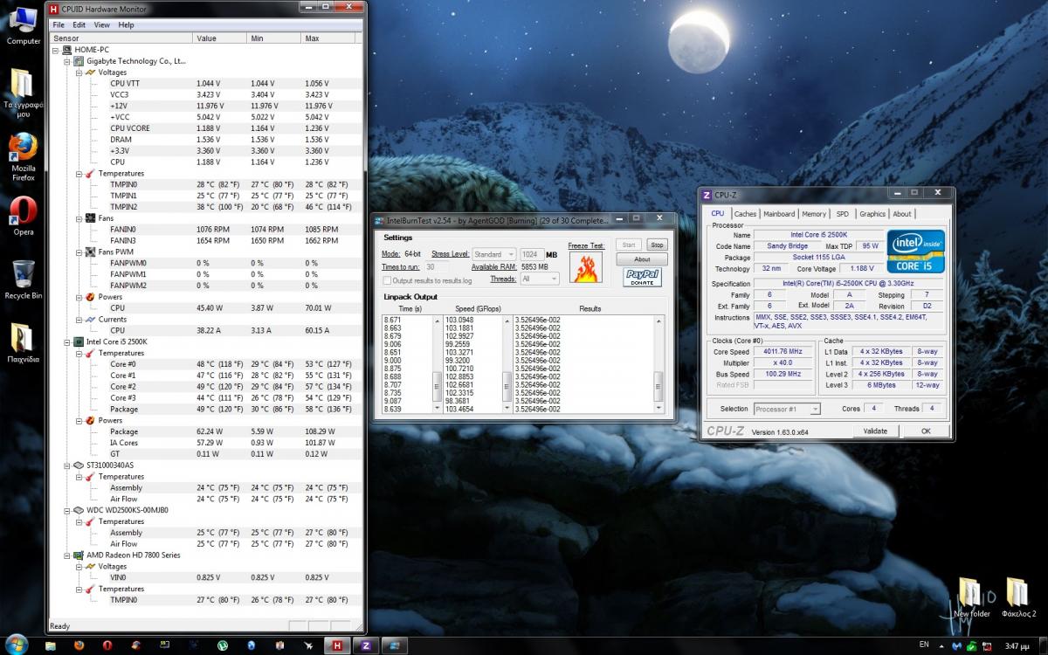1048x655 pixels.
Task: Click the Malwarebytes tray icon
Action: [956, 646]
